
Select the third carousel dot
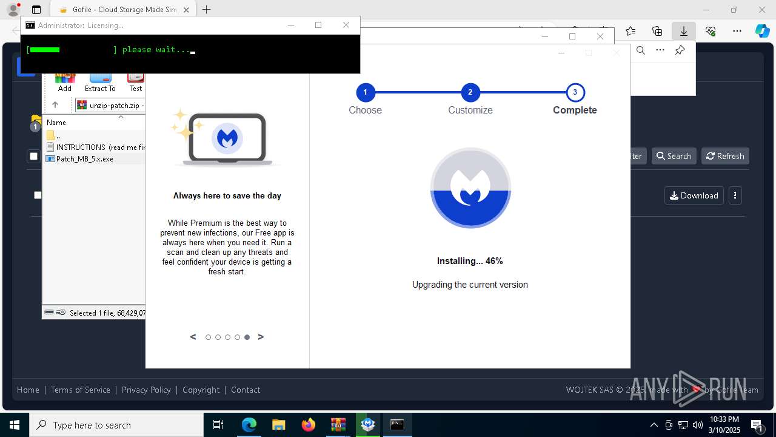227,337
